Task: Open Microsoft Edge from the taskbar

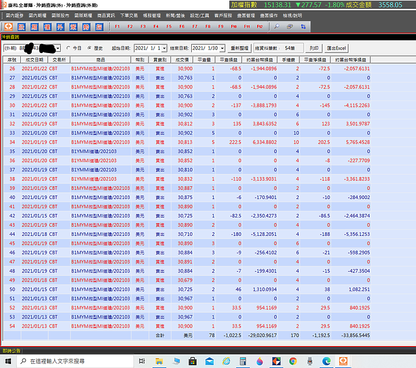Action: [326, 361]
